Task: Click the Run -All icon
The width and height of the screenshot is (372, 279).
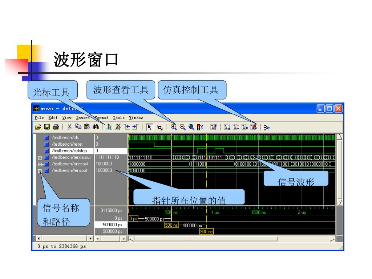Action: pyautogui.click(x=245, y=128)
